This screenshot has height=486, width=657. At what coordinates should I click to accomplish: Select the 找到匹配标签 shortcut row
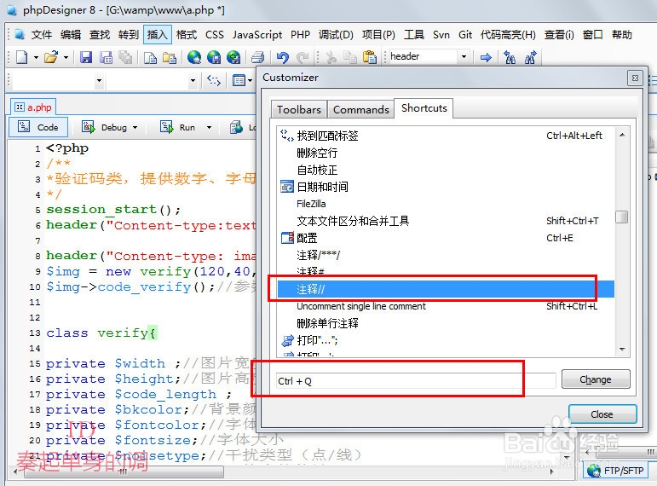(446, 136)
